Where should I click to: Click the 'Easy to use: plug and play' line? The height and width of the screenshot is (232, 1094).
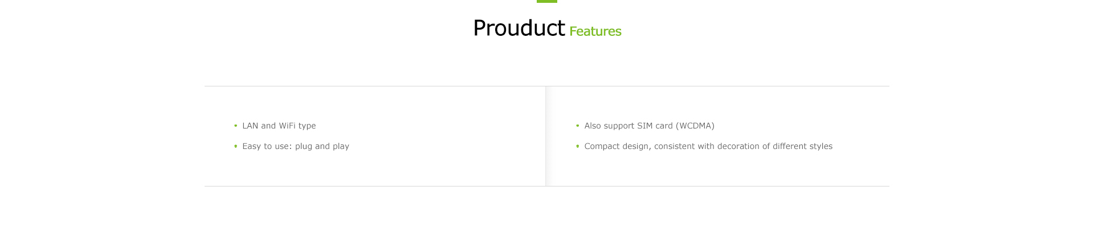coord(296,146)
